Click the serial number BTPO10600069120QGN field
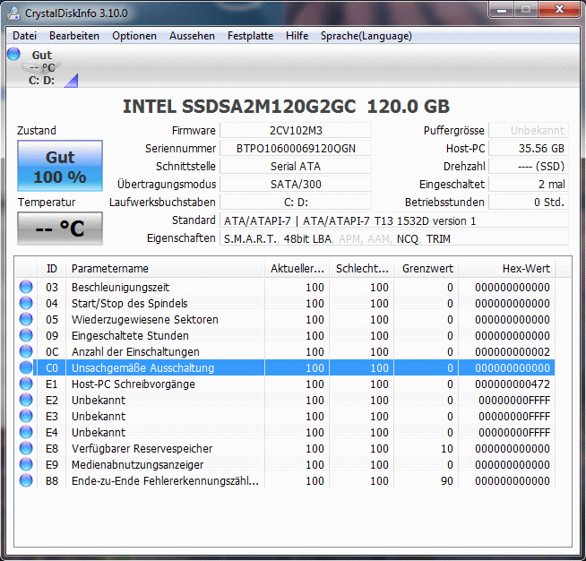586x561 pixels. [296, 149]
